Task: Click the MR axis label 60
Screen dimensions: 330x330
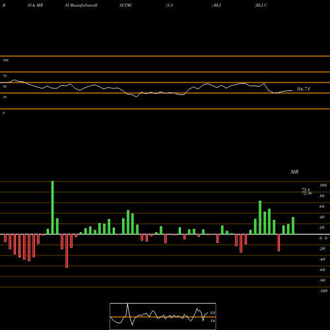Action: (322, 207)
